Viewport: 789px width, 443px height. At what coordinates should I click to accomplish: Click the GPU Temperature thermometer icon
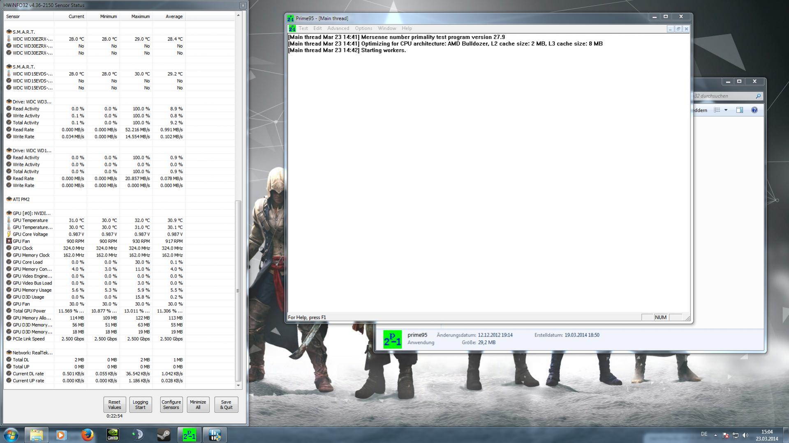click(x=9, y=220)
